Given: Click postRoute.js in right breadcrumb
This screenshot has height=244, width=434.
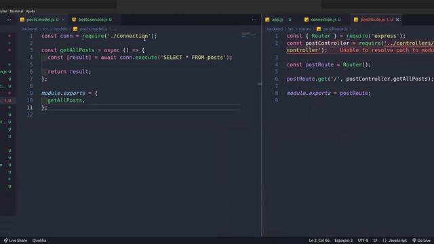Looking at the screenshot, I should click(335, 28).
